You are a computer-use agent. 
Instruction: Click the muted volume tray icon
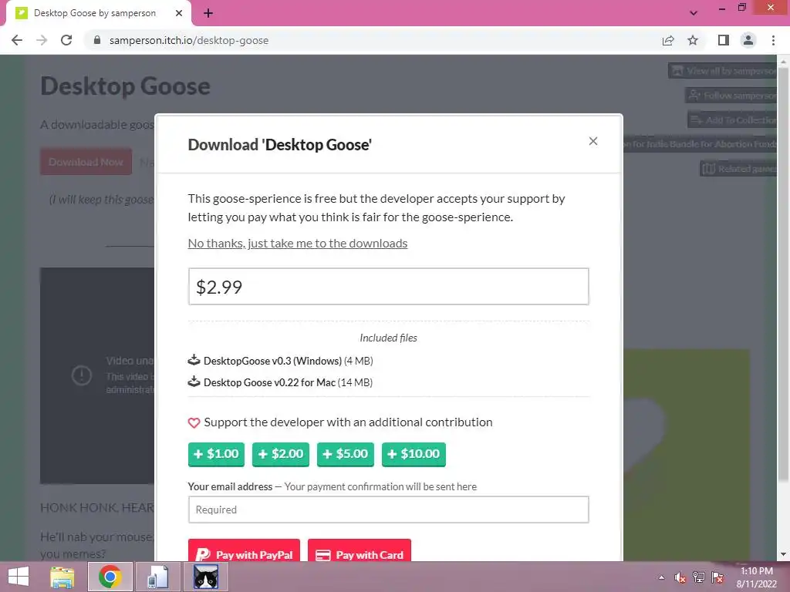[680, 577]
